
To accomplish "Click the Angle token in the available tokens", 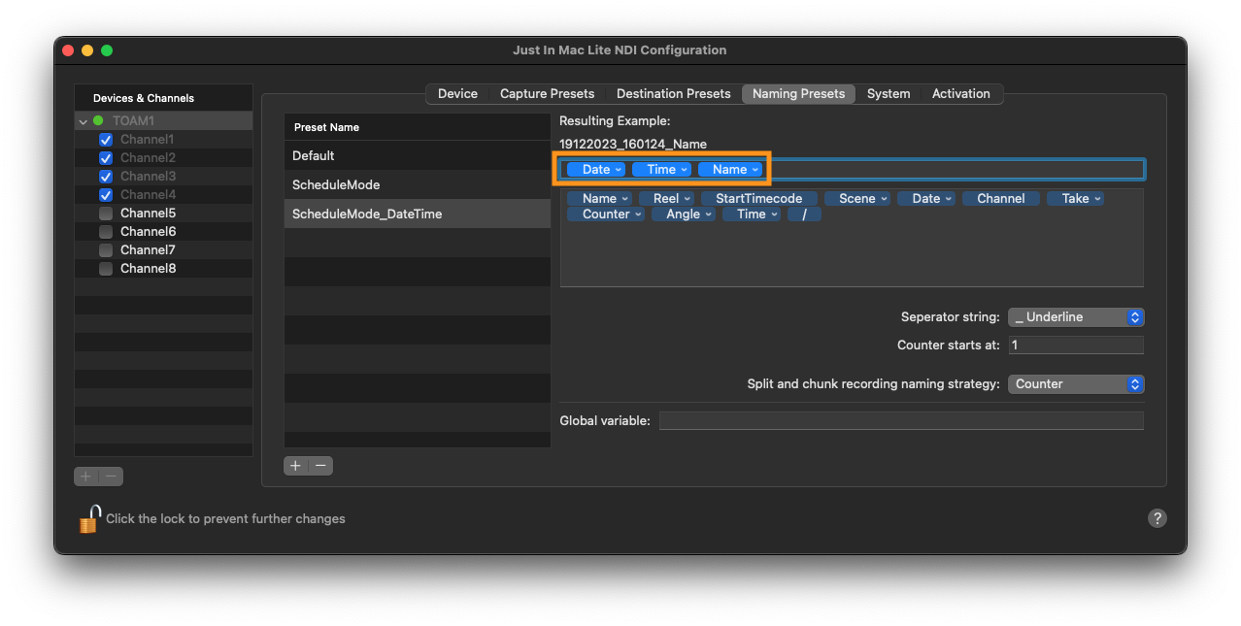I will (684, 214).
